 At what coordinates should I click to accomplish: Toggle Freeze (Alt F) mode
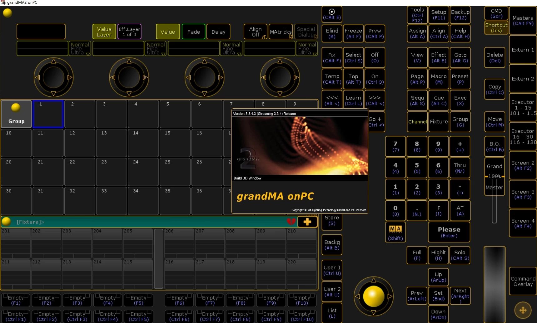click(x=353, y=33)
